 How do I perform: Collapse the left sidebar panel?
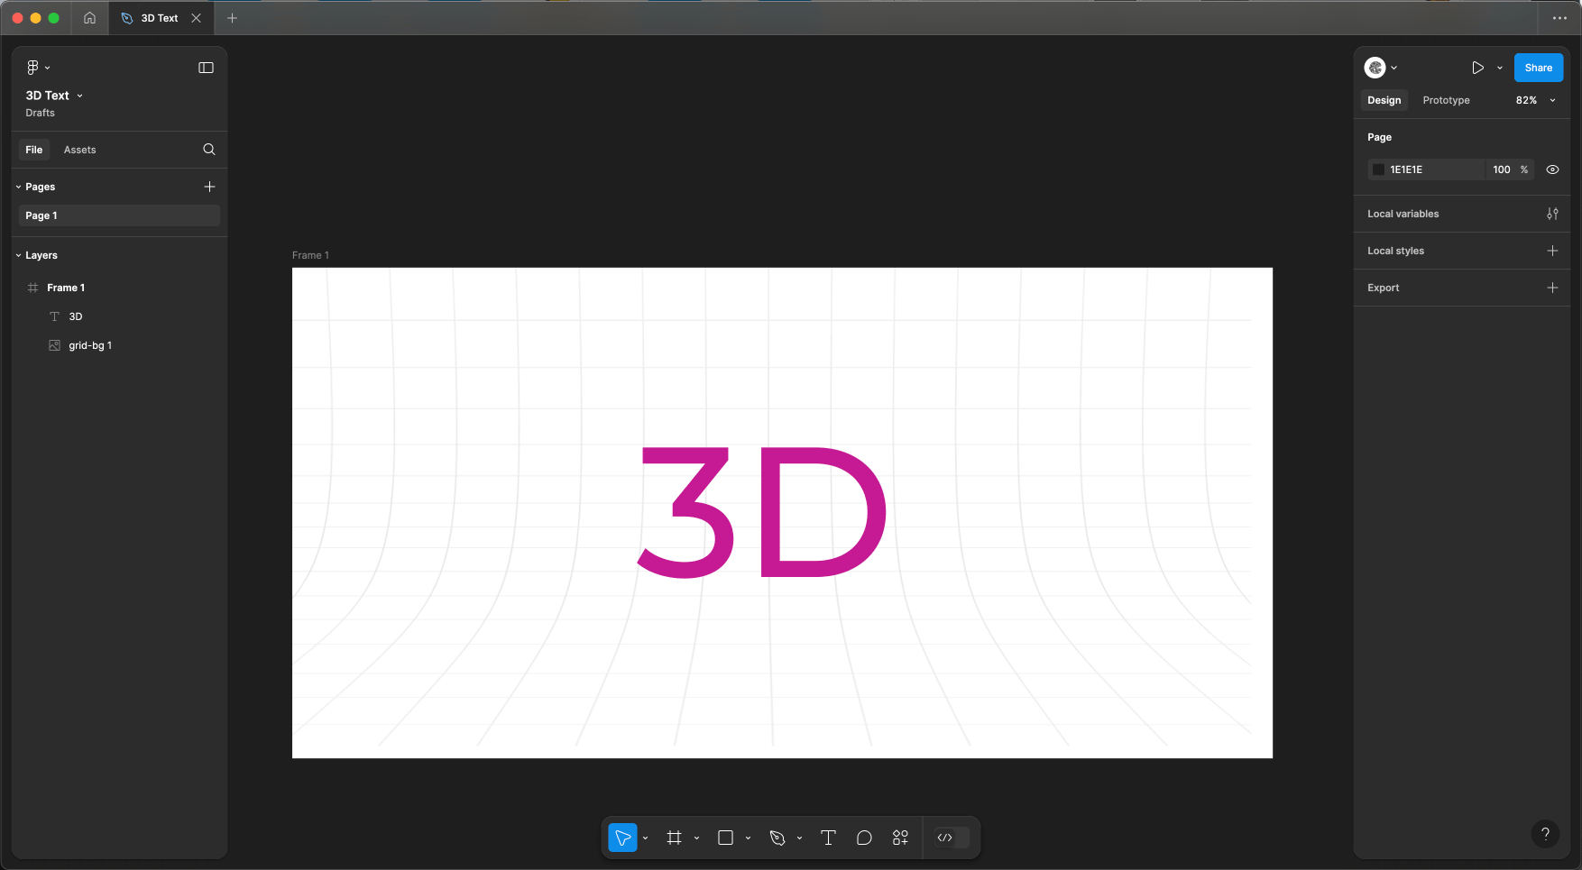pos(206,68)
